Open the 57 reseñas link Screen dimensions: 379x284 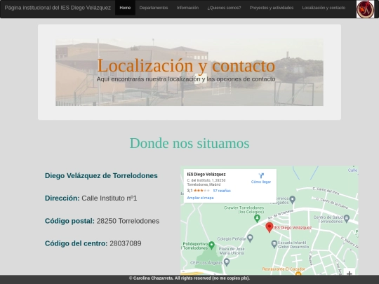click(222, 191)
